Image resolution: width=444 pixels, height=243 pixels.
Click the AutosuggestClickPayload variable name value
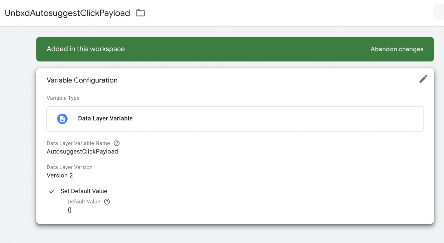pos(82,152)
